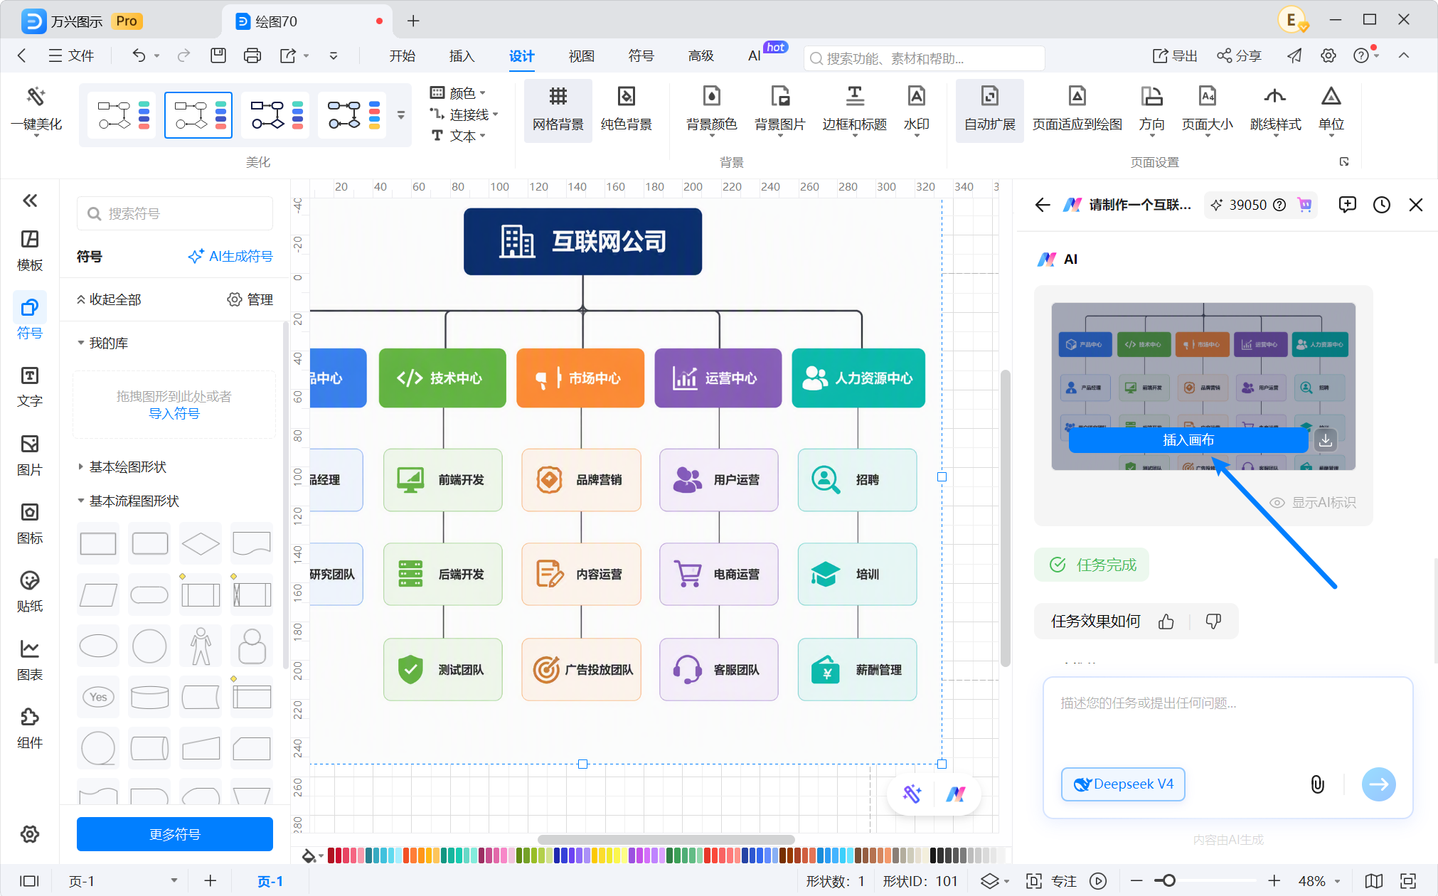Click the save icon in the toolbar

pyautogui.click(x=218, y=55)
